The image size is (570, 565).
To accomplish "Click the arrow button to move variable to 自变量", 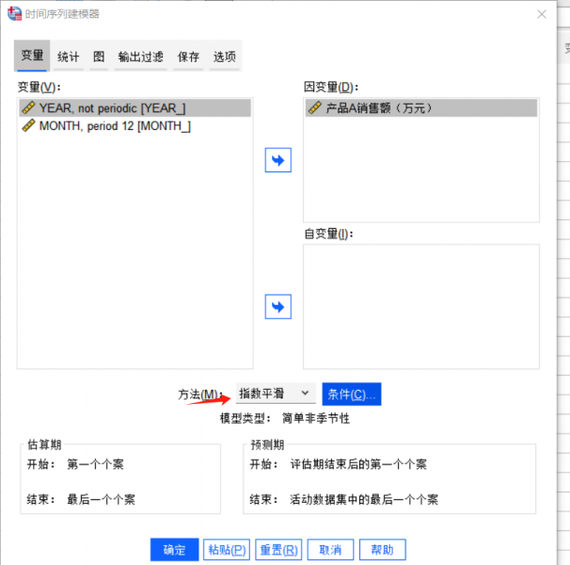I will tap(278, 307).
